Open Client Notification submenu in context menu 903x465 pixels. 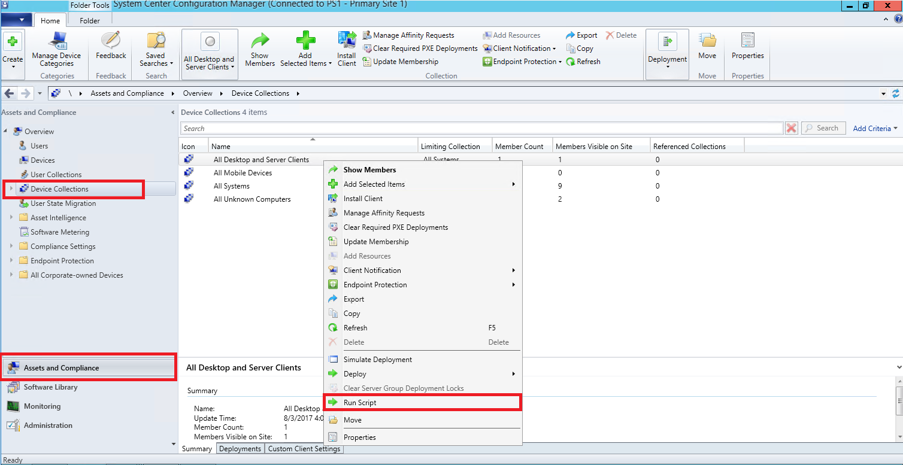pyautogui.click(x=423, y=271)
